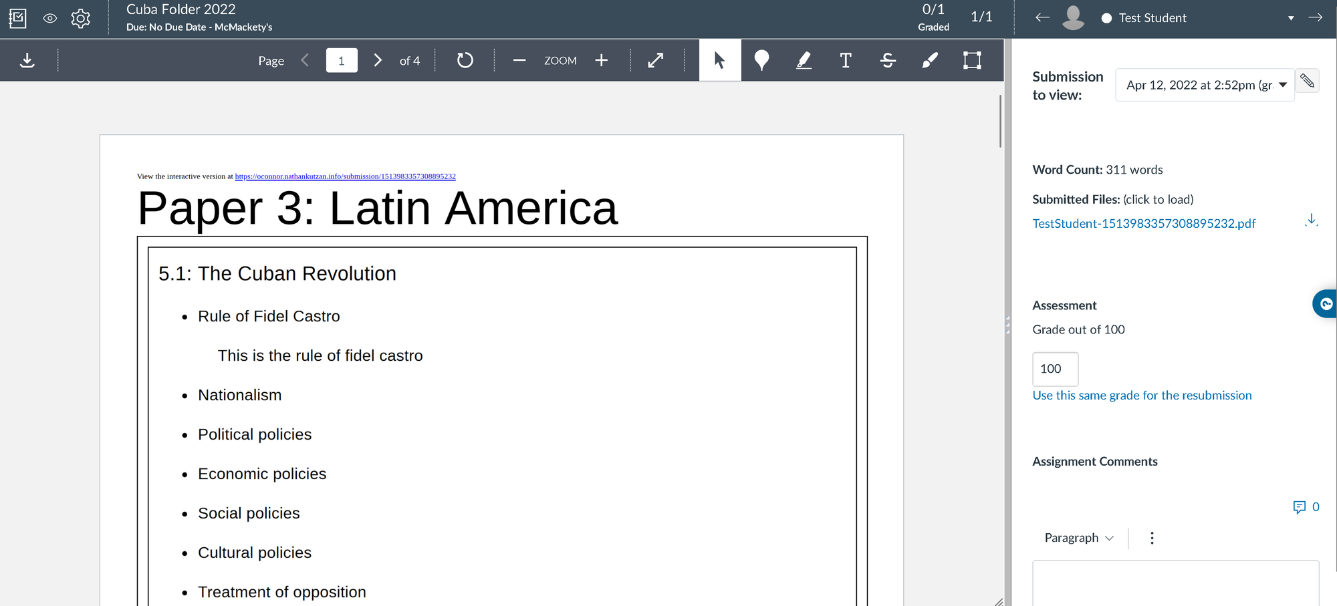Select the point comment pin tool
This screenshot has width=1337, height=606.
[x=761, y=61]
